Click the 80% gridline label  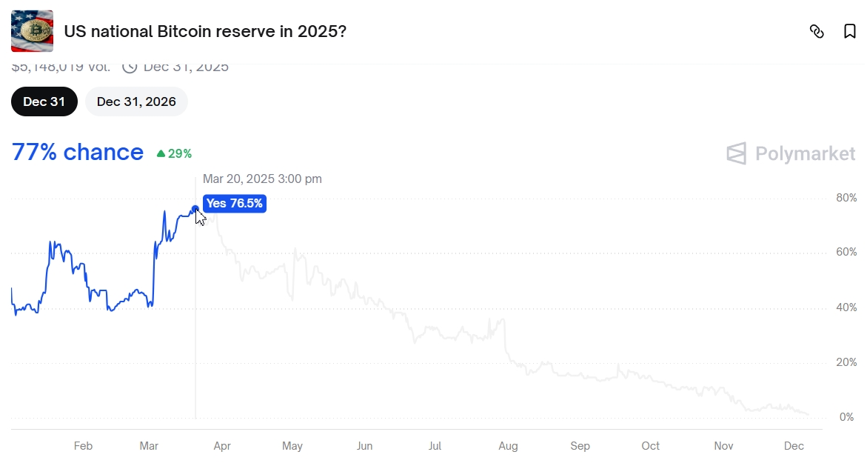pos(848,198)
